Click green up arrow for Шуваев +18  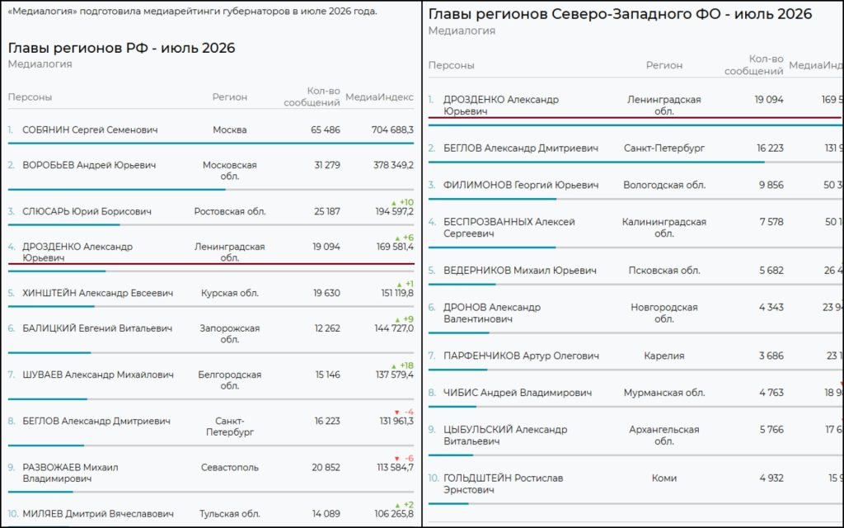(x=393, y=365)
